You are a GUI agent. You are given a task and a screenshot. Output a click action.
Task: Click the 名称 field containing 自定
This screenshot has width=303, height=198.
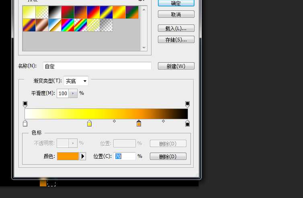[97, 66]
